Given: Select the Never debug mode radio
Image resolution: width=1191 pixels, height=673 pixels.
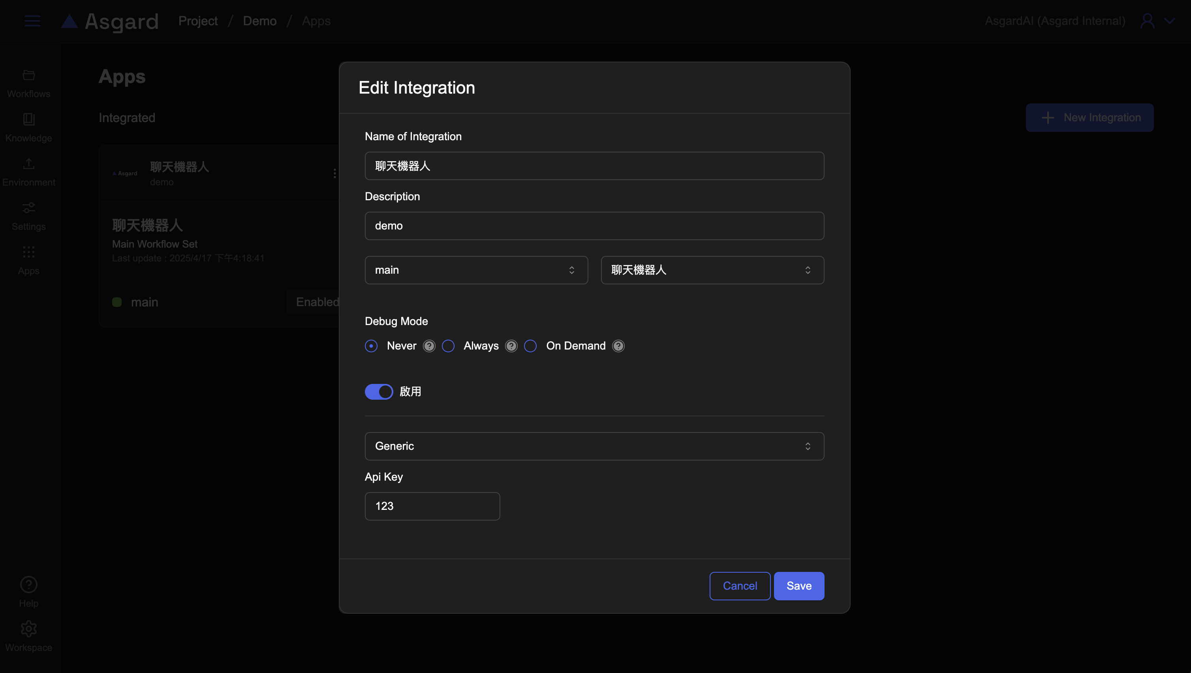Looking at the screenshot, I should tap(371, 346).
